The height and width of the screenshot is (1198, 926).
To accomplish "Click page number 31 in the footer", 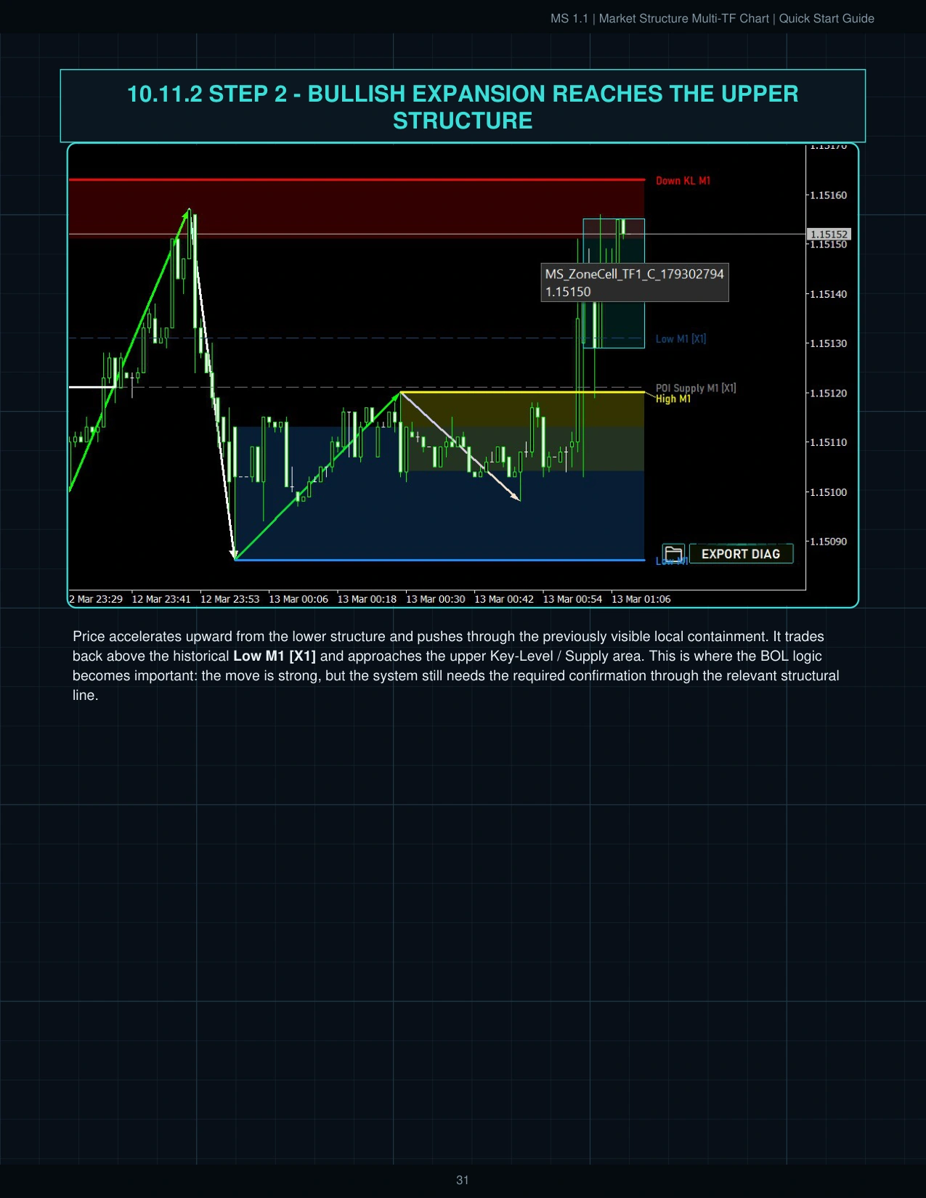I will coord(463,1181).
